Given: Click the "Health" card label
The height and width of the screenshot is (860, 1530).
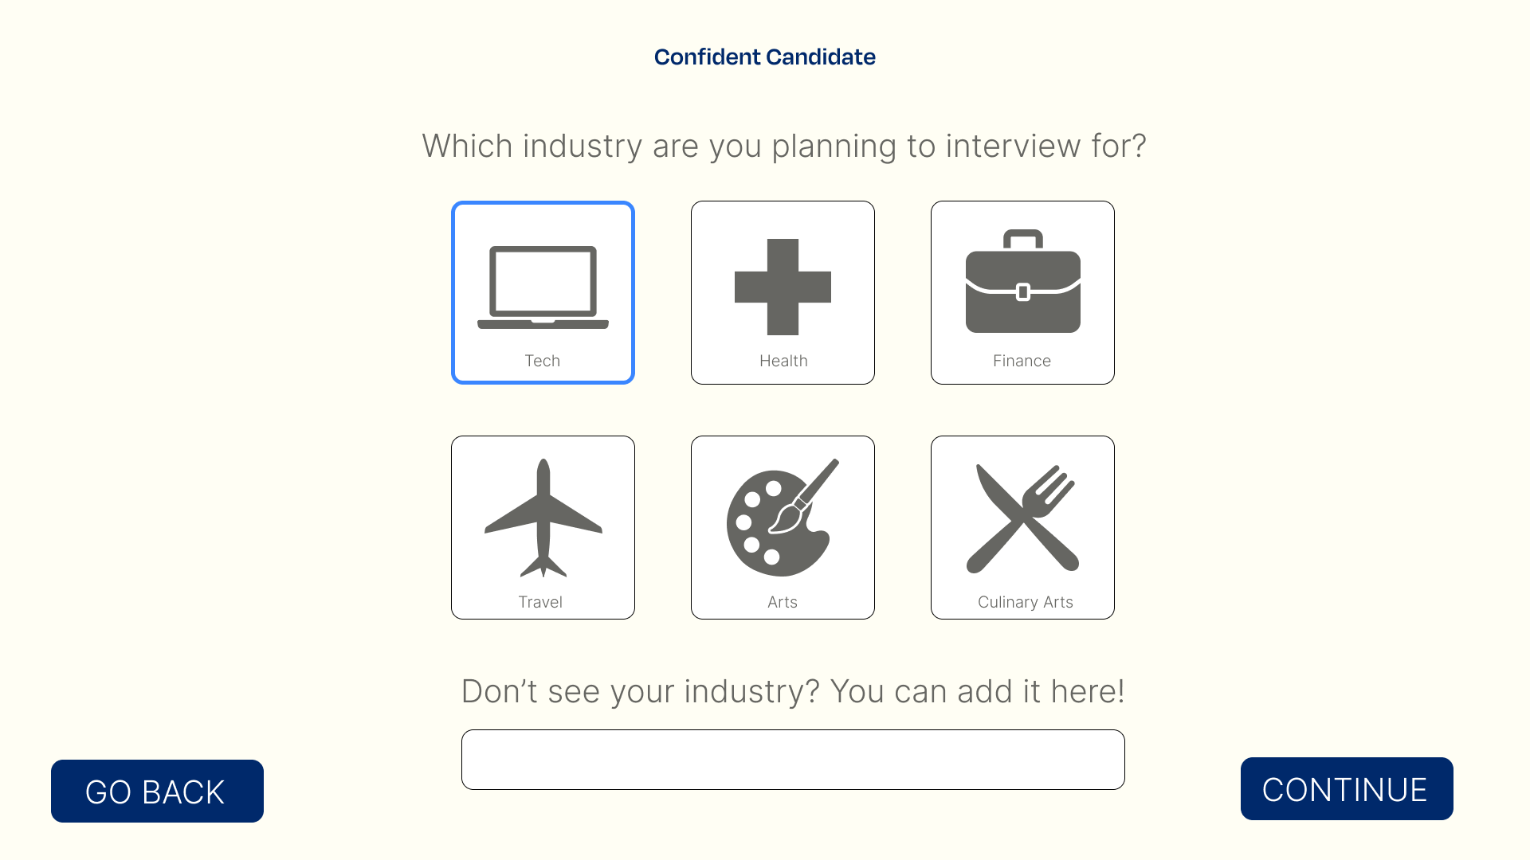Looking at the screenshot, I should (783, 361).
